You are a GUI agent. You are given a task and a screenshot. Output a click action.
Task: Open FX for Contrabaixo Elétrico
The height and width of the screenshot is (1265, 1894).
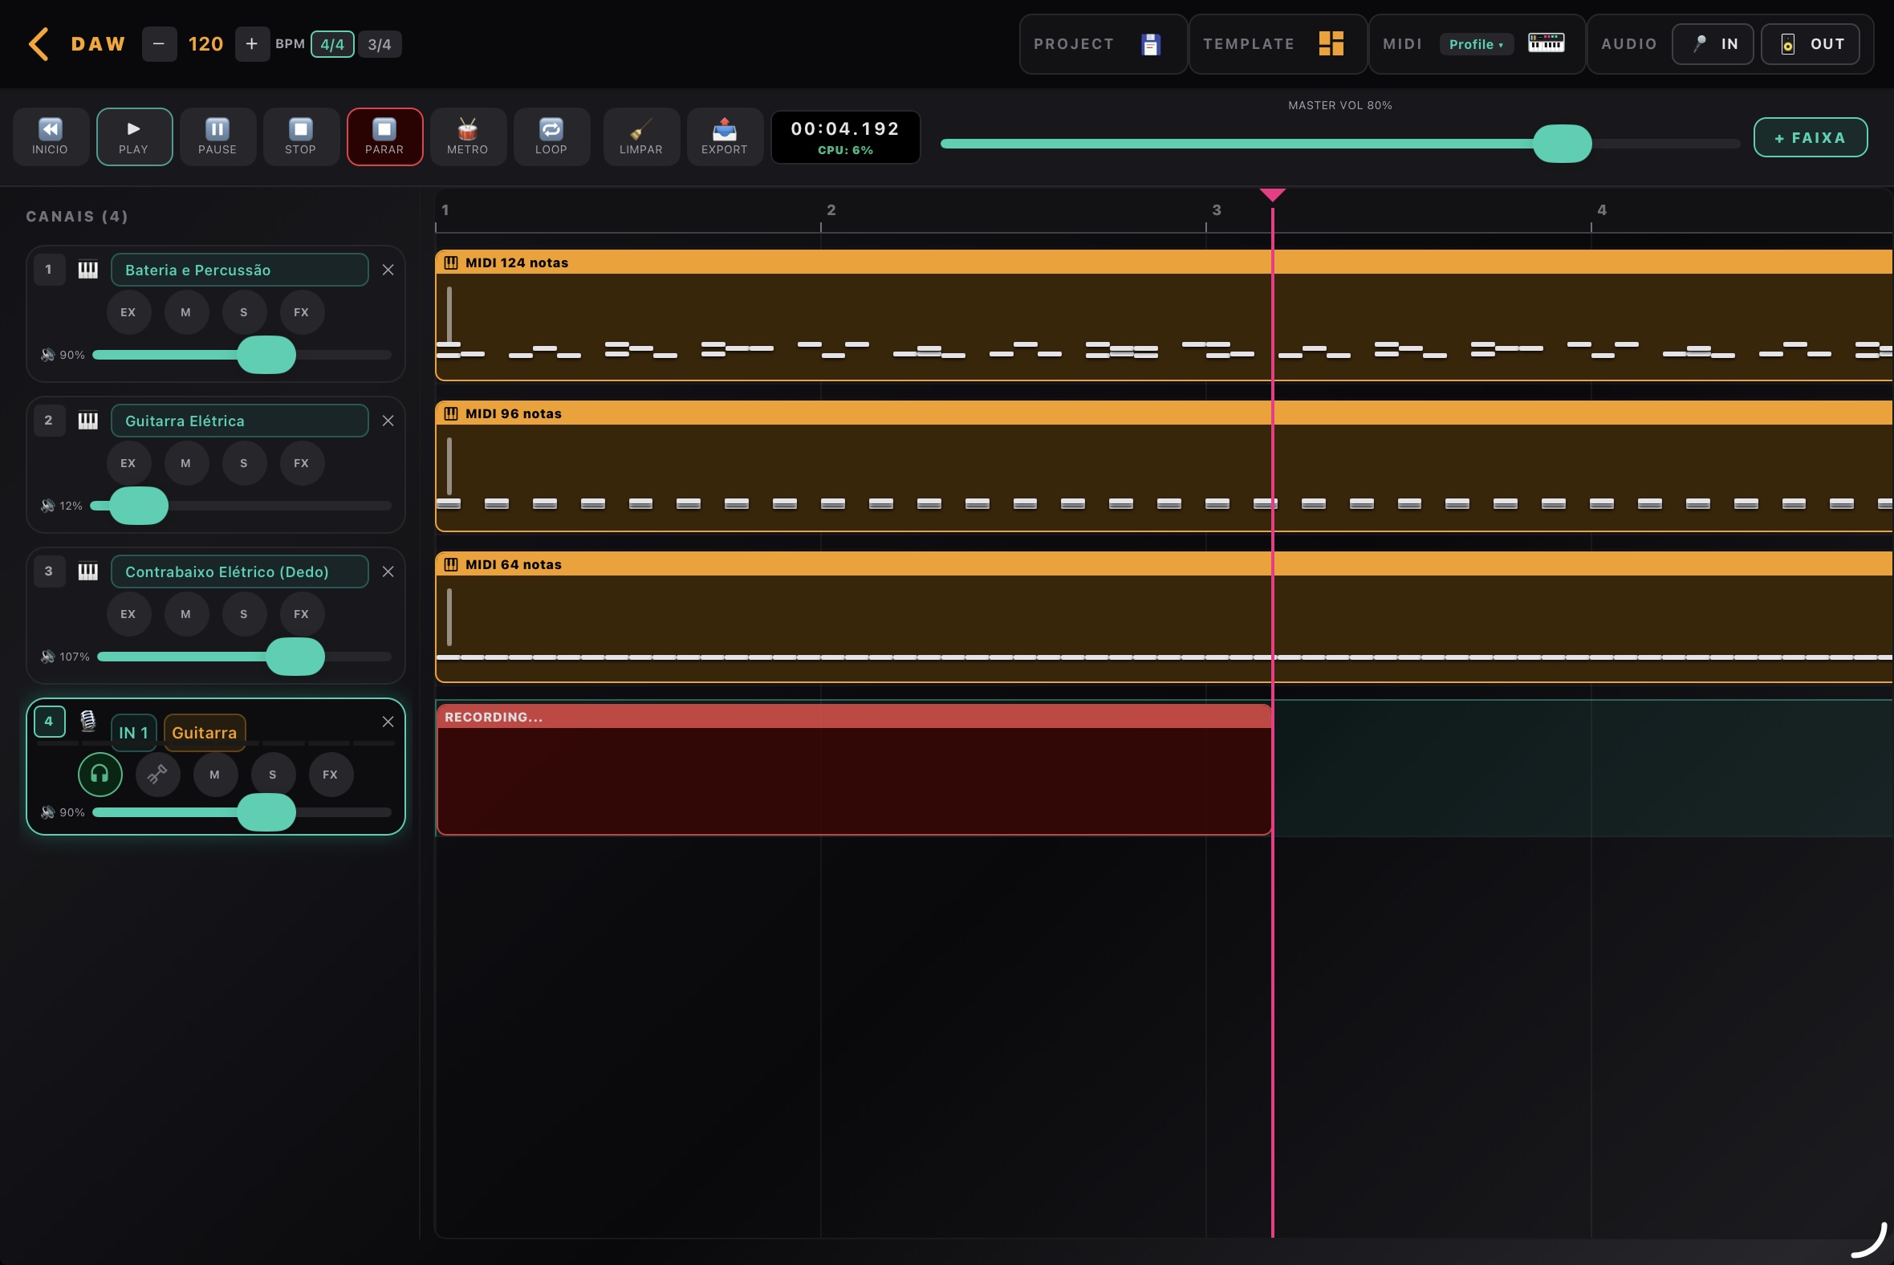click(x=302, y=614)
